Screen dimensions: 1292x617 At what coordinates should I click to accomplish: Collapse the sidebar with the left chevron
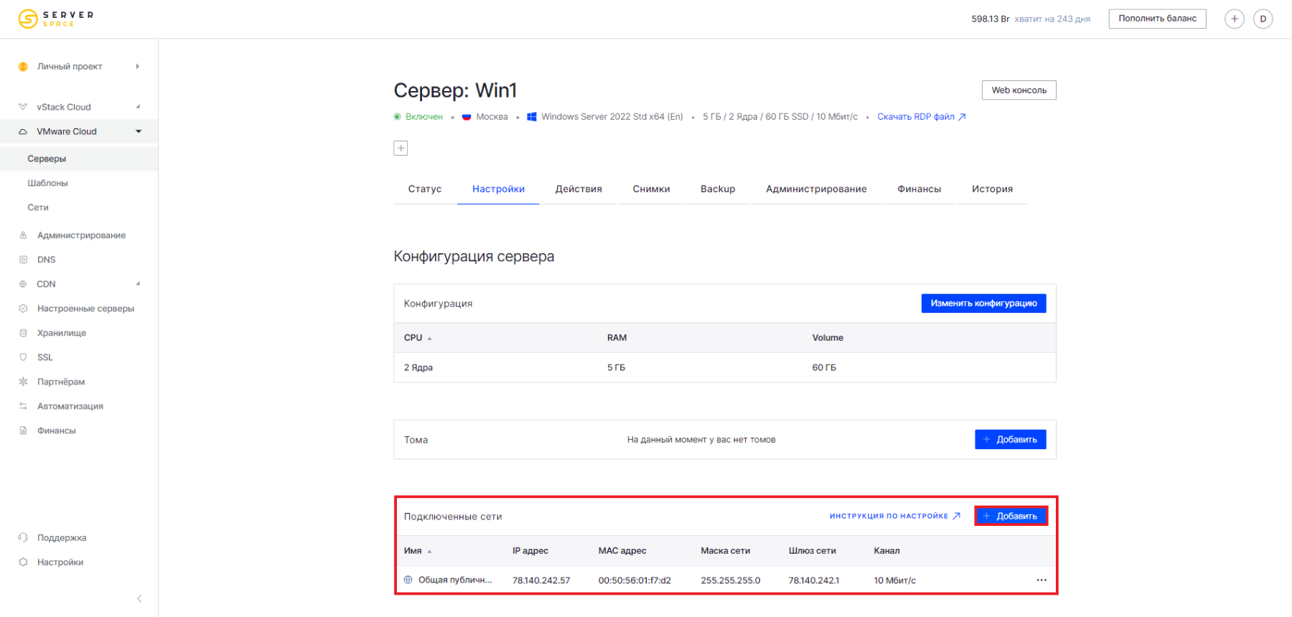(x=139, y=598)
